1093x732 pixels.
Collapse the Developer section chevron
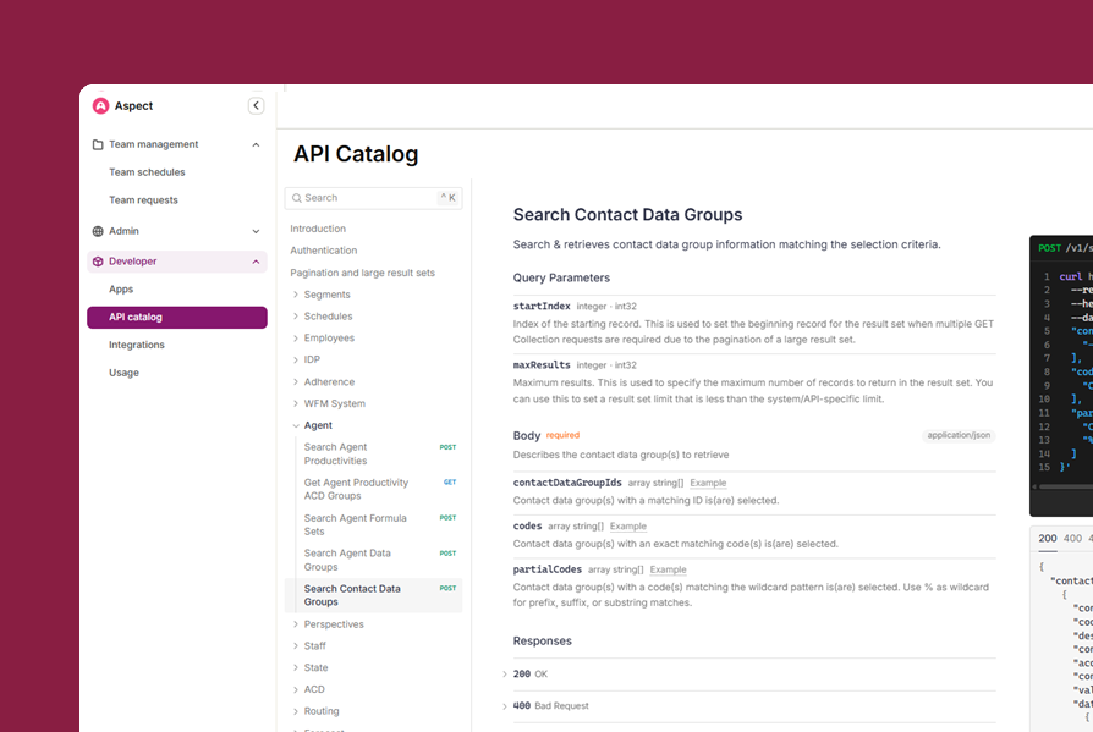point(256,262)
